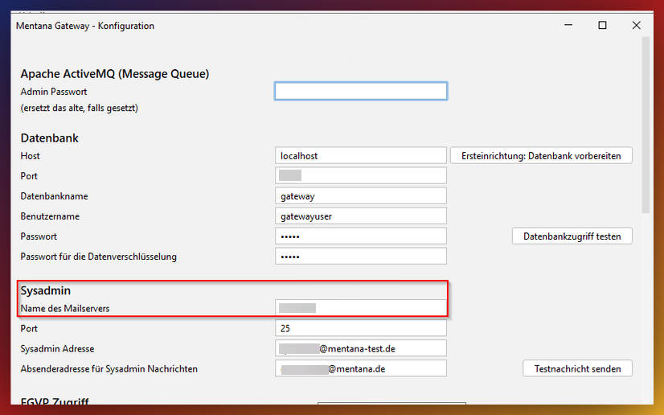
Task: Click the 'Datenbankname' label
Action: tap(54, 196)
